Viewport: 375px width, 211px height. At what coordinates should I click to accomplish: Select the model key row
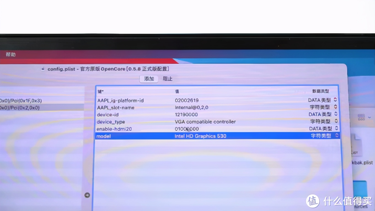(217, 136)
